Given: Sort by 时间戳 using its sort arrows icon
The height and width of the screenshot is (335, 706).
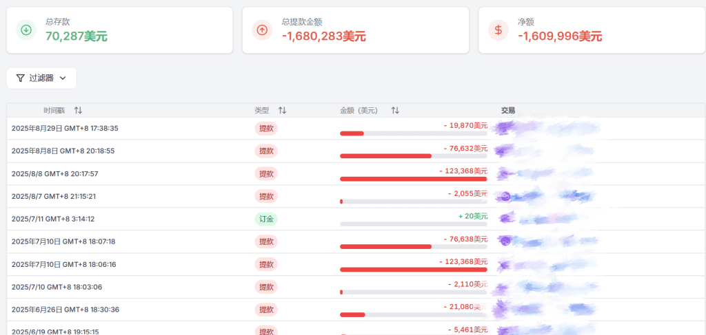Looking at the screenshot, I should click(x=78, y=111).
